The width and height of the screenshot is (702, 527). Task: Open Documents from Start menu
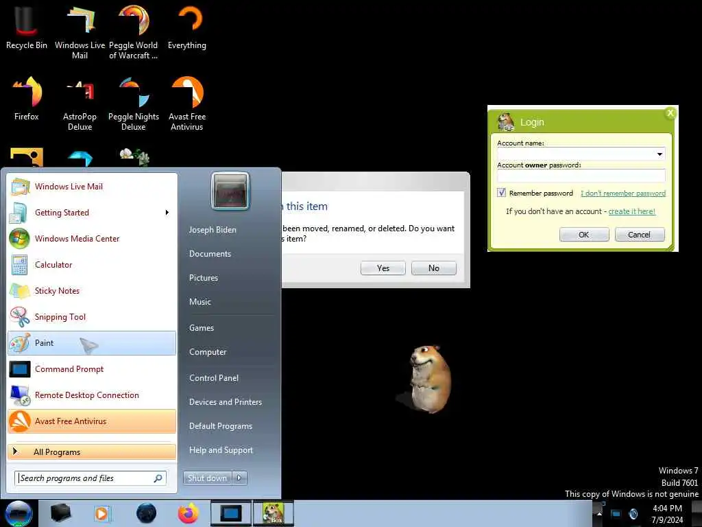(x=210, y=254)
